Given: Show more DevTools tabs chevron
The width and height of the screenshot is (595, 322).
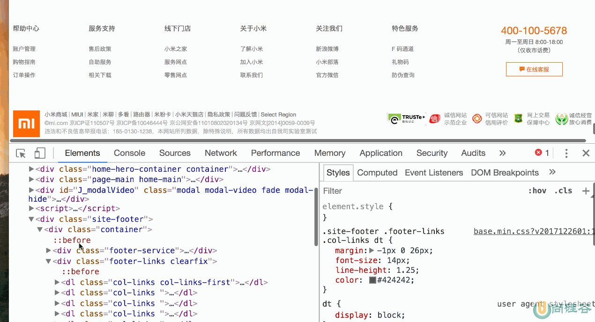Looking at the screenshot, I should (x=503, y=153).
